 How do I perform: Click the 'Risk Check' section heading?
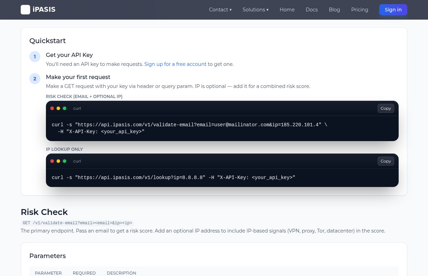pos(44,212)
